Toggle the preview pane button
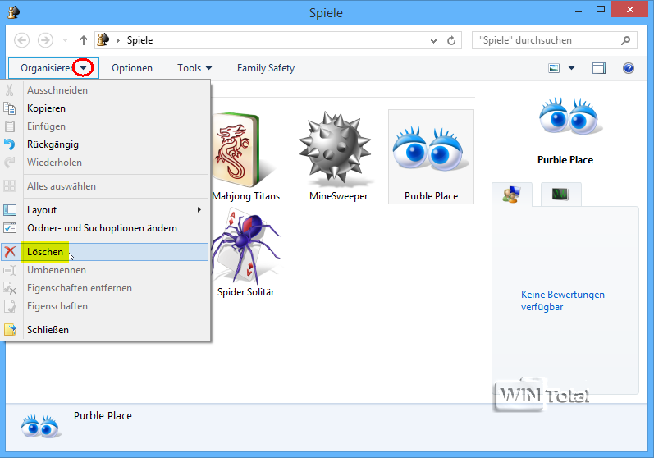Image resolution: width=654 pixels, height=458 pixels. coord(599,68)
